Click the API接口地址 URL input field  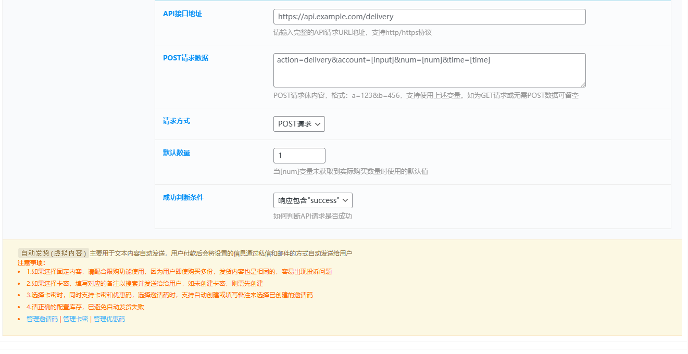429,17
